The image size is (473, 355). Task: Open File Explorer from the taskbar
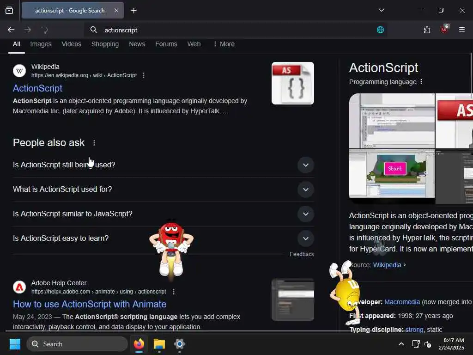coord(159,344)
